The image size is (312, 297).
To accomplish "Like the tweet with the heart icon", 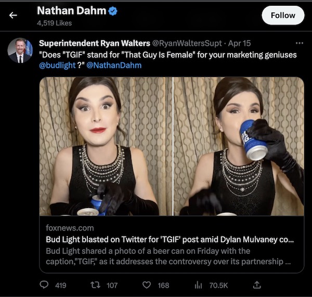I will [x=147, y=285].
